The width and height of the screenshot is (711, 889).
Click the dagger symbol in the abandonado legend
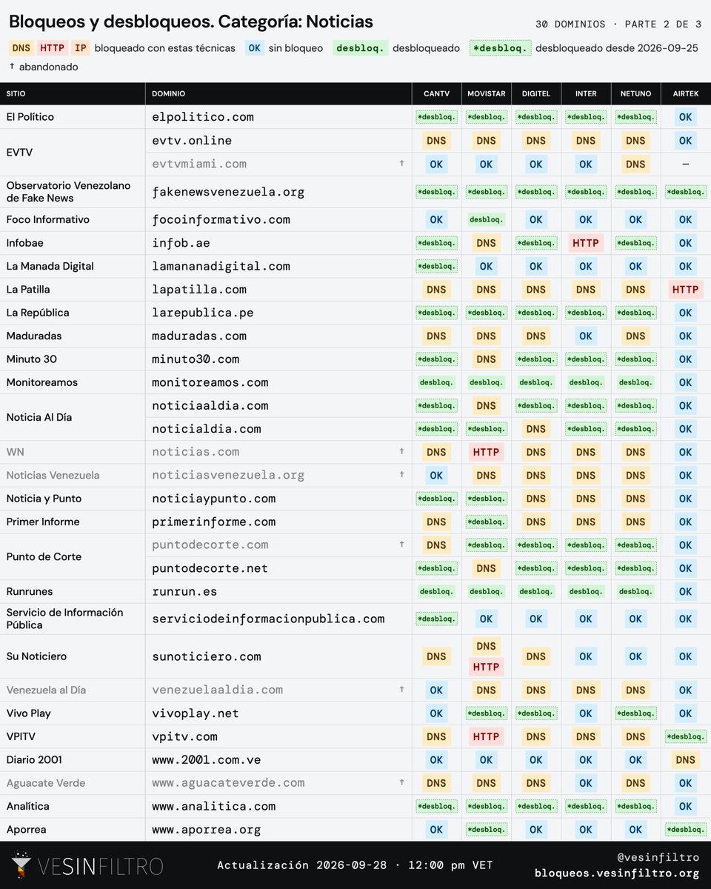pos(12,67)
